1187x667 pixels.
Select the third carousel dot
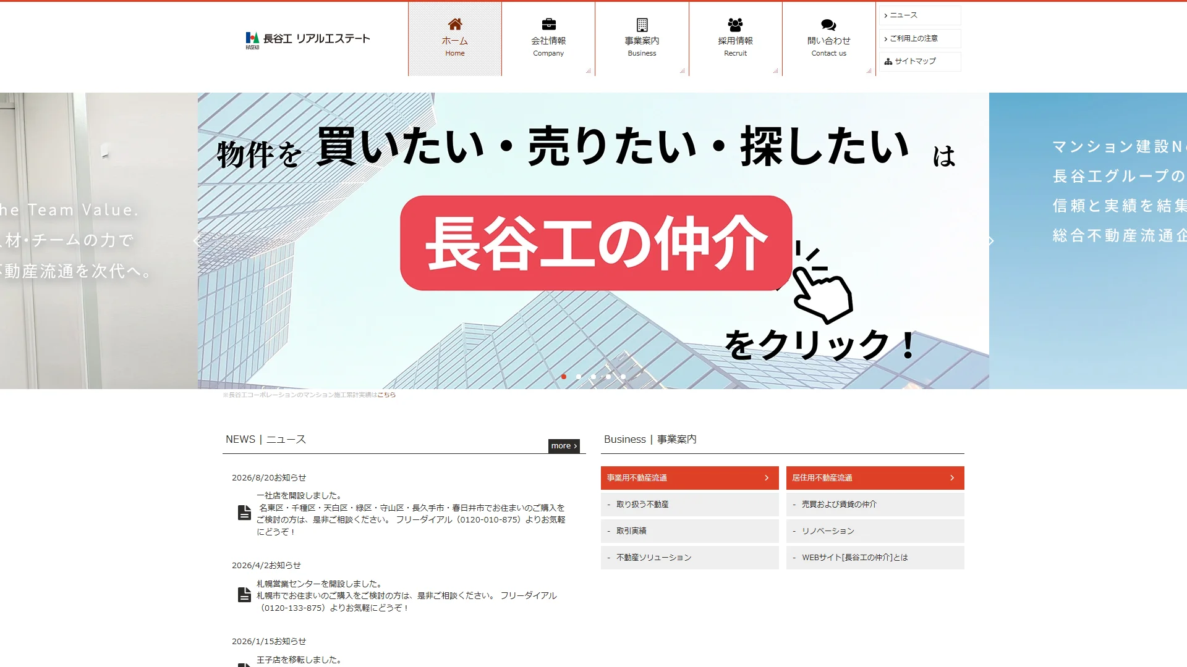tap(593, 377)
